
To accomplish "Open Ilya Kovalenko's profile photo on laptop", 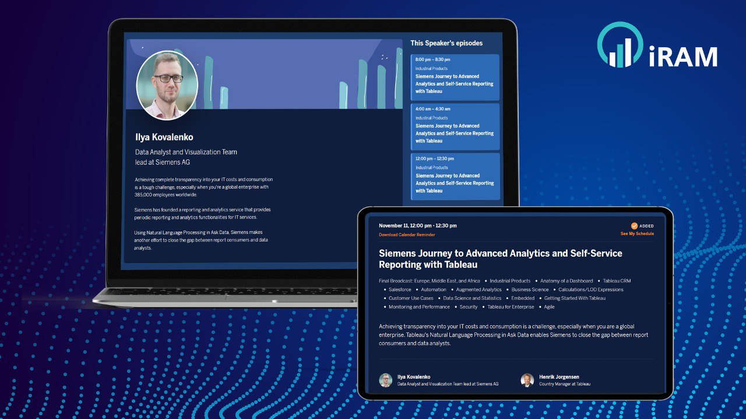I will pyautogui.click(x=167, y=85).
